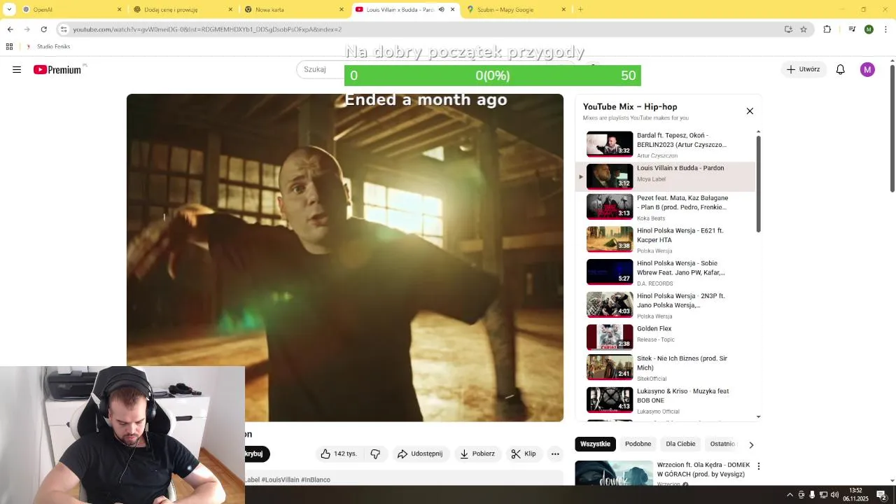
Task: Open the account avatar menu on YouTube
Action: click(867, 69)
